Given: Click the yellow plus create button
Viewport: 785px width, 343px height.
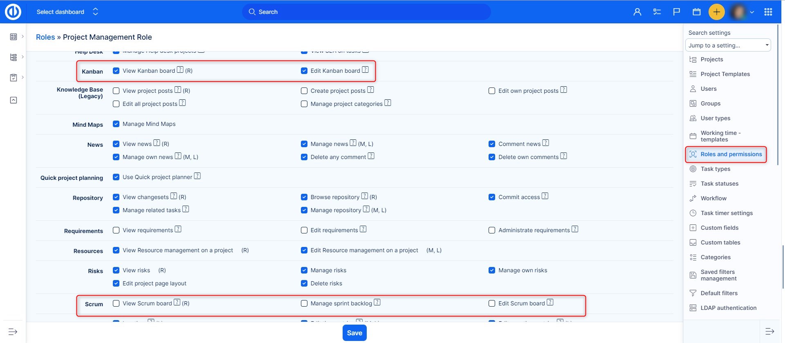Looking at the screenshot, I should click(716, 12).
